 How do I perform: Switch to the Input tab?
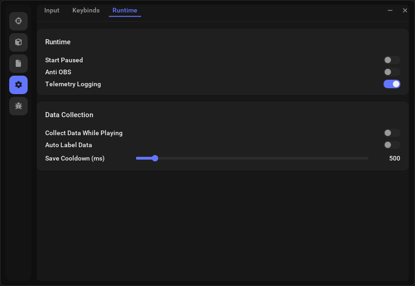pos(52,10)
